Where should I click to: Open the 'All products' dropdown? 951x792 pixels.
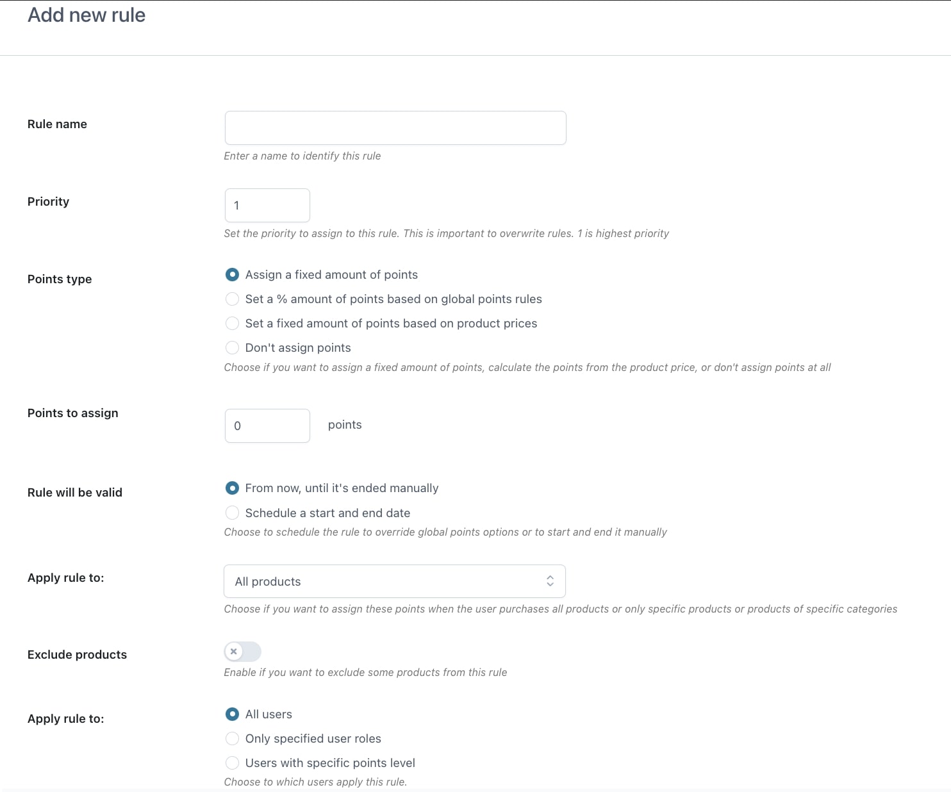(x=395, y=581)
